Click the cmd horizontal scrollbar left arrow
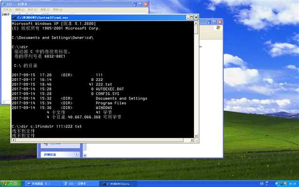 (14, 140)
